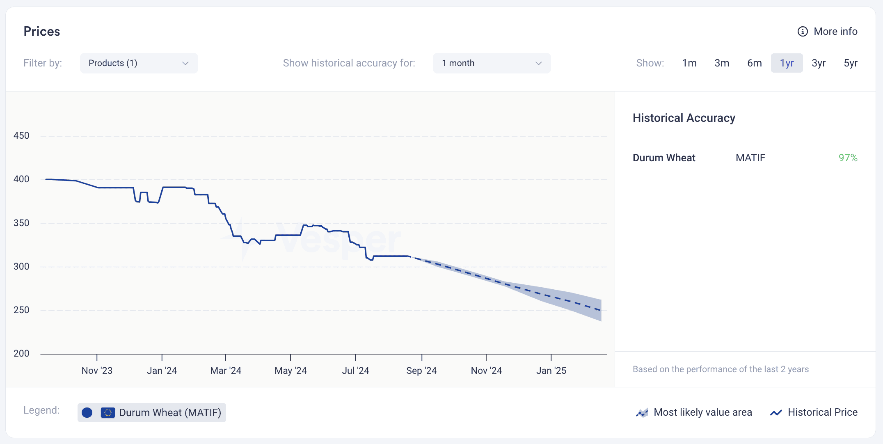Screen dimensions: 883x444
Task: Click the Historical Price legend label
Action: tap(823, 412)
